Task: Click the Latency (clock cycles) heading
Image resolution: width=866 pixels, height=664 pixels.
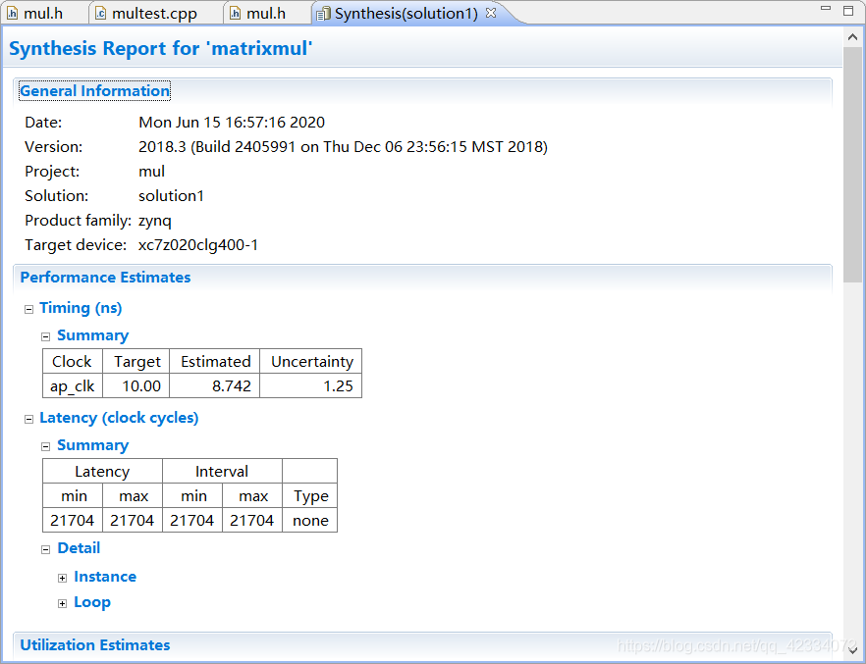Action: (119, 418)
